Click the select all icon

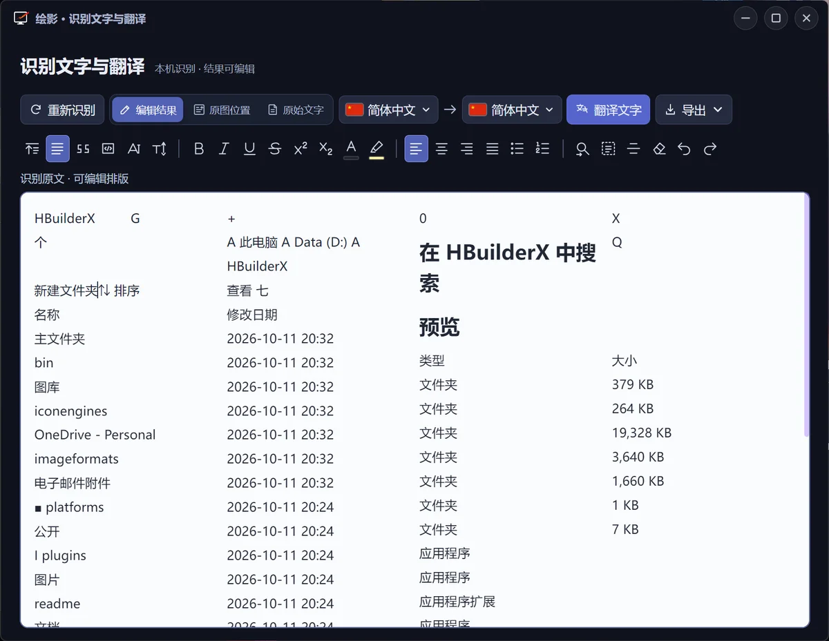coord(608,148)
